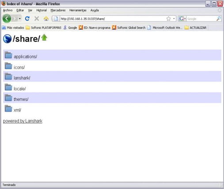Minimize the Firefox window
The image size is (224, 189).
coord(208,4)
